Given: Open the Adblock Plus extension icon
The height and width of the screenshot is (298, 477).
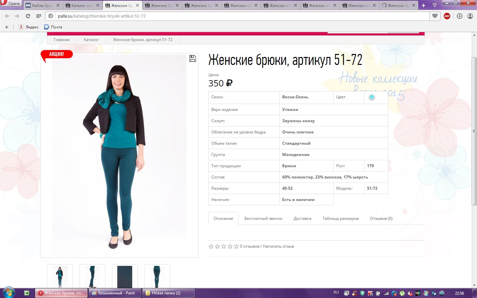Looking at the screenshot, I should (447, 16).
